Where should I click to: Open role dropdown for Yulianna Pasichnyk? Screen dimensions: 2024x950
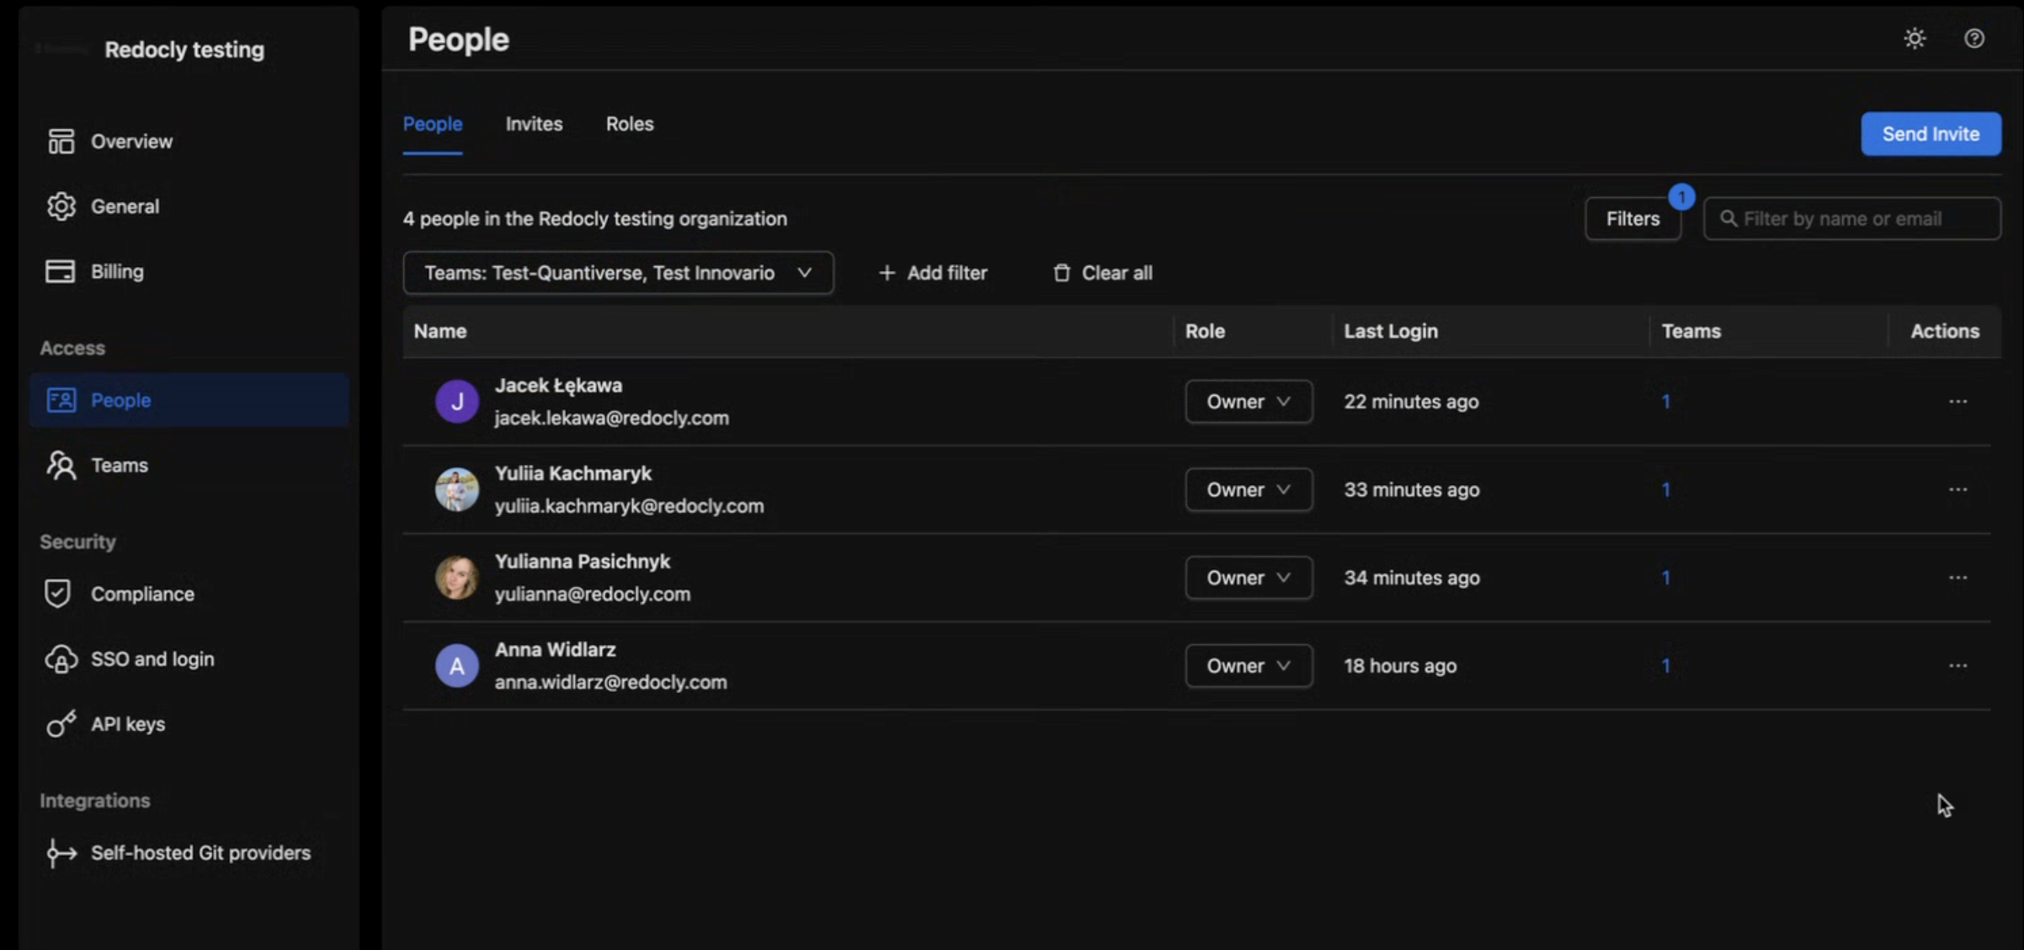tap(1249, 578)
